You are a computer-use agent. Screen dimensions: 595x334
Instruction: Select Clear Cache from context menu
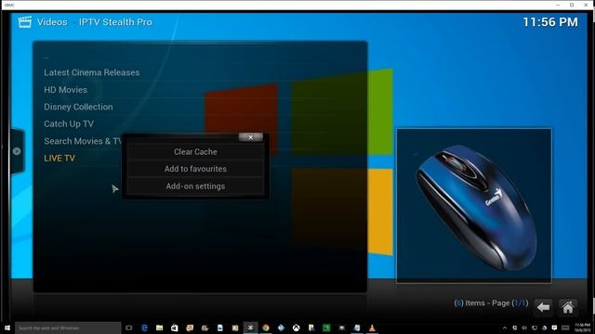[x=195, y=151]
